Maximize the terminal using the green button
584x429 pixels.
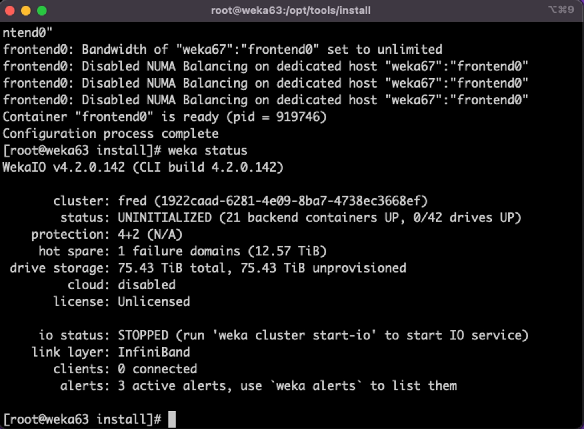click(x=42, y=11)
